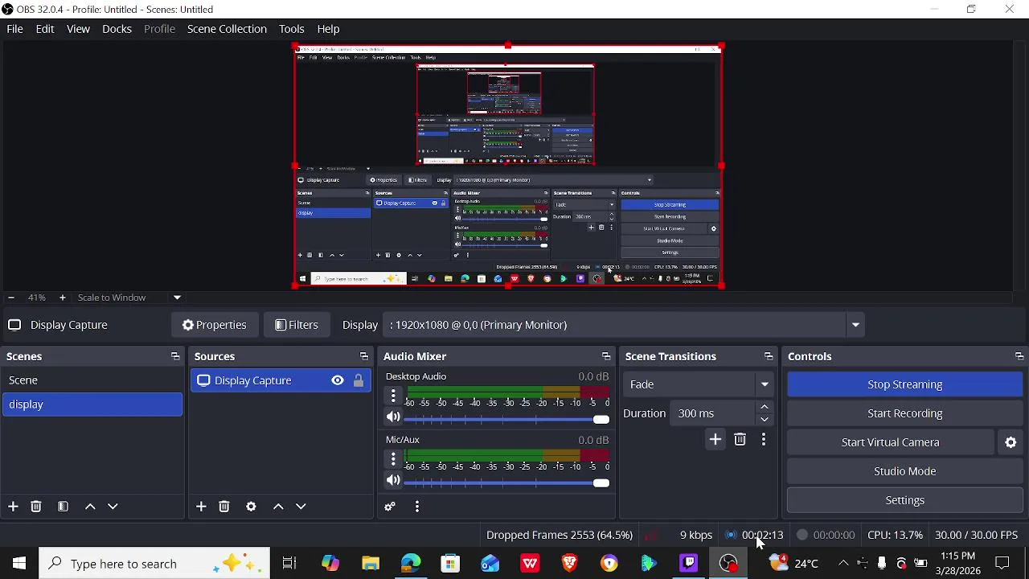Increase transition duration stepper up
Screen dimensions: 1029x579
click(x=765, y=407)
